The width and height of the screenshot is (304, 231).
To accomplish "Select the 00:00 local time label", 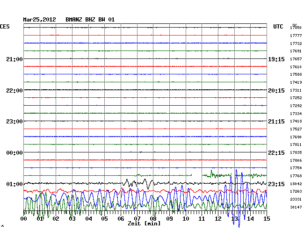I will click(x=14, y=153).
